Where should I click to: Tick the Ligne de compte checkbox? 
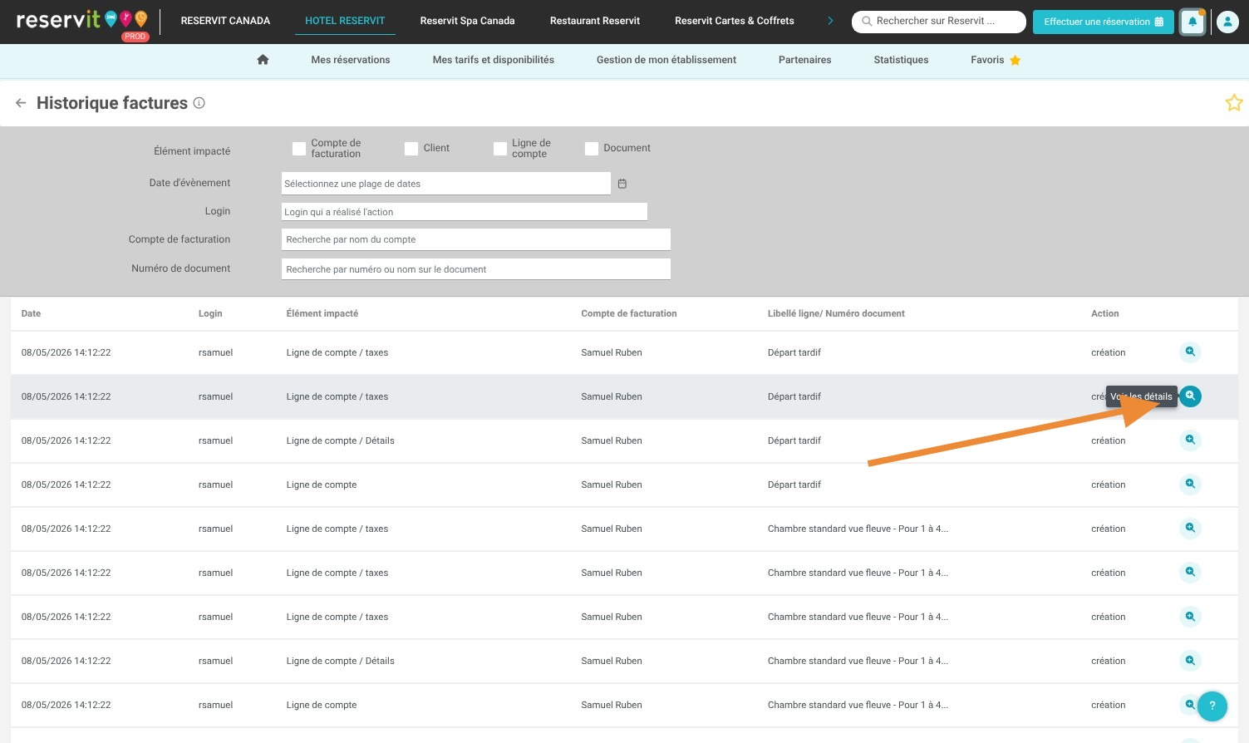pos(500,149)
